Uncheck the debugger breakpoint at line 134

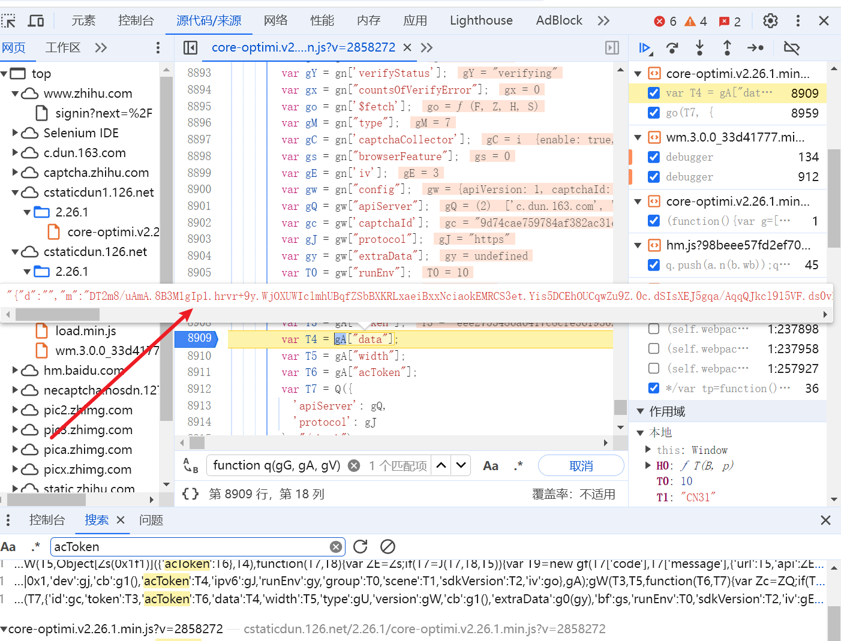654,157
